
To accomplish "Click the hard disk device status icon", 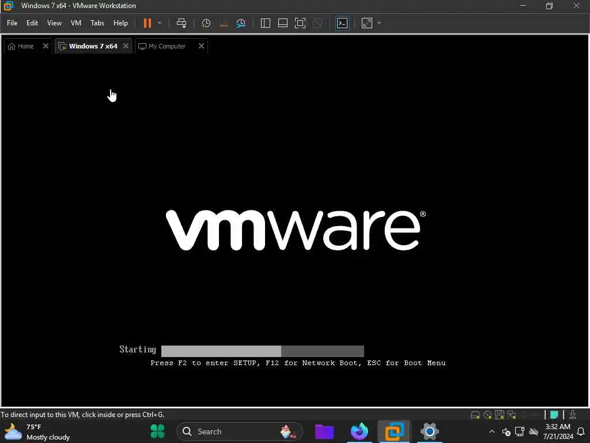I will pos(475,415).
